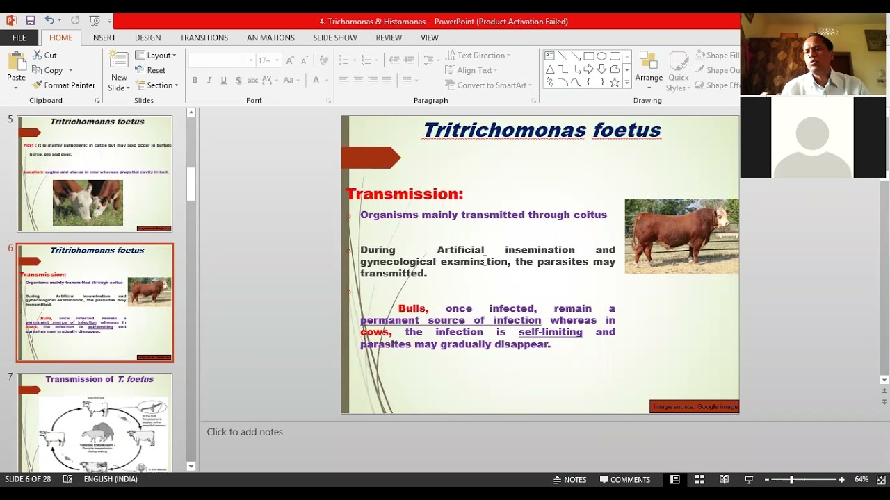This screenshot has height=500, width=890.
Task: Click the Increase List Level icon
Action: tap(409, 60)
